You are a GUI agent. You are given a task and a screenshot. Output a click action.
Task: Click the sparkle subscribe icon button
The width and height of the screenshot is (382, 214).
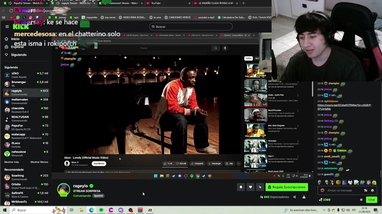260,187
